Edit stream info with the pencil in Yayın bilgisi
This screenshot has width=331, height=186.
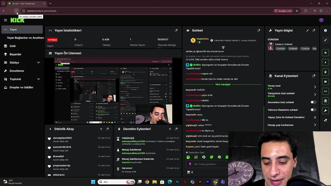[307, 30]
